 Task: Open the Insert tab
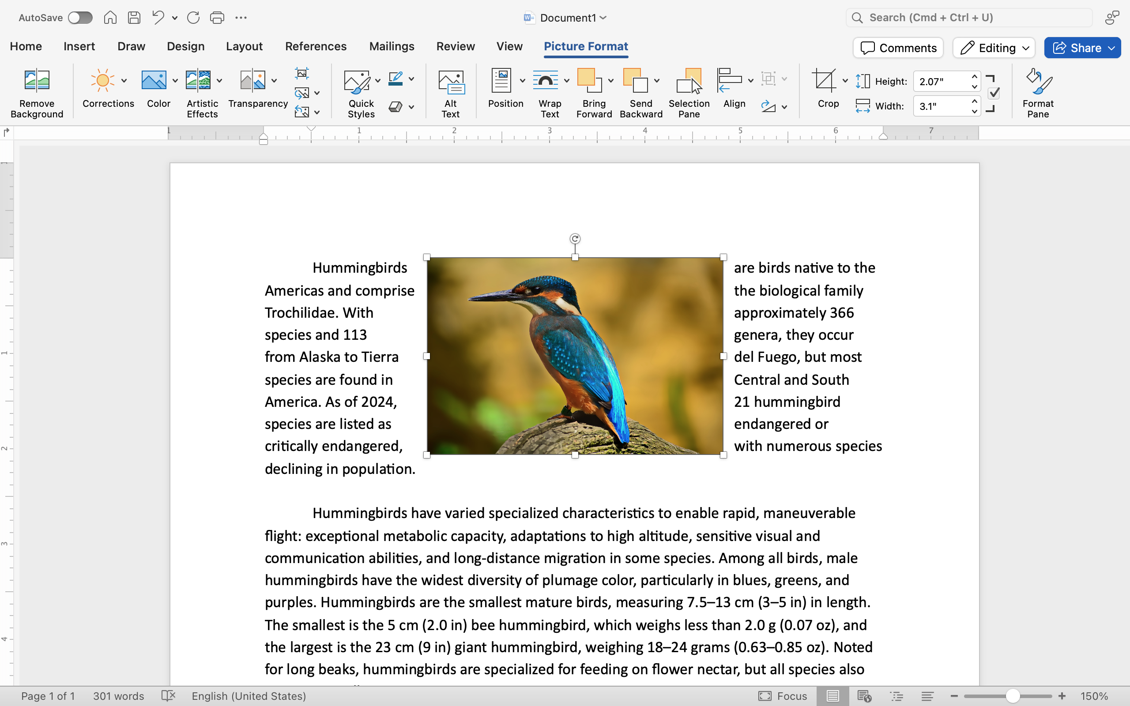79,46
